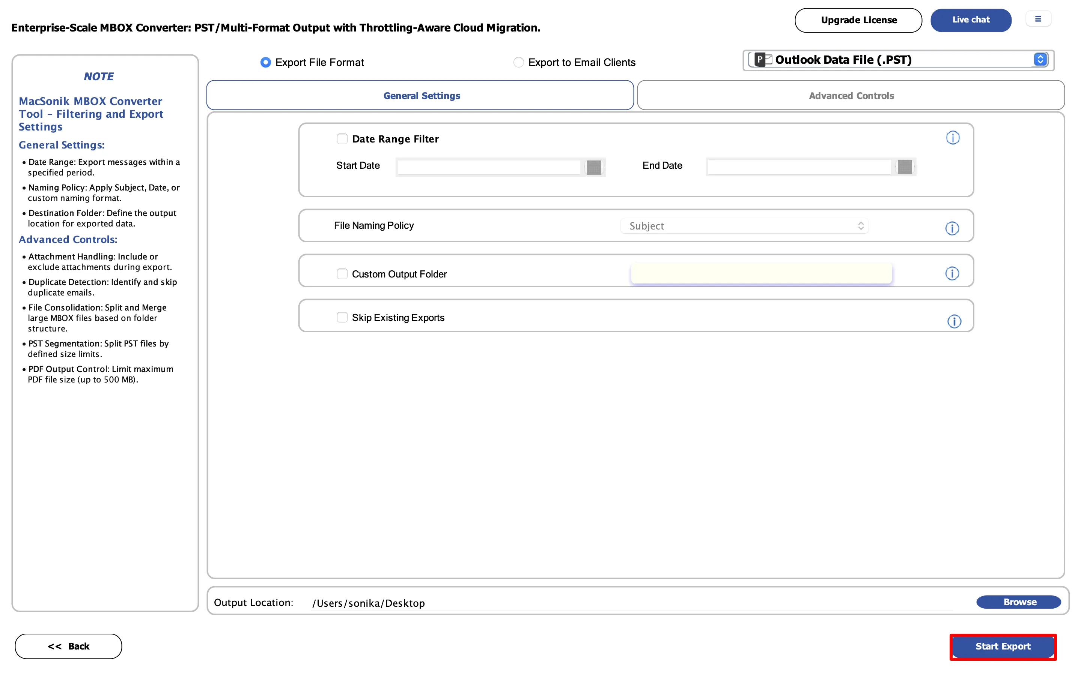This screenshot has height=675, width=1081.
Task: Click the Start Date input field
Action: (489, 167)
